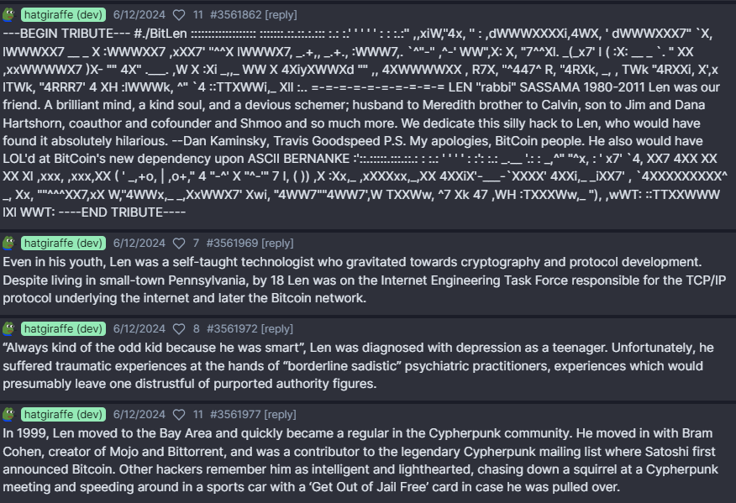
Task: Click frog avatar on post #3561862
Action: point(9,14)
